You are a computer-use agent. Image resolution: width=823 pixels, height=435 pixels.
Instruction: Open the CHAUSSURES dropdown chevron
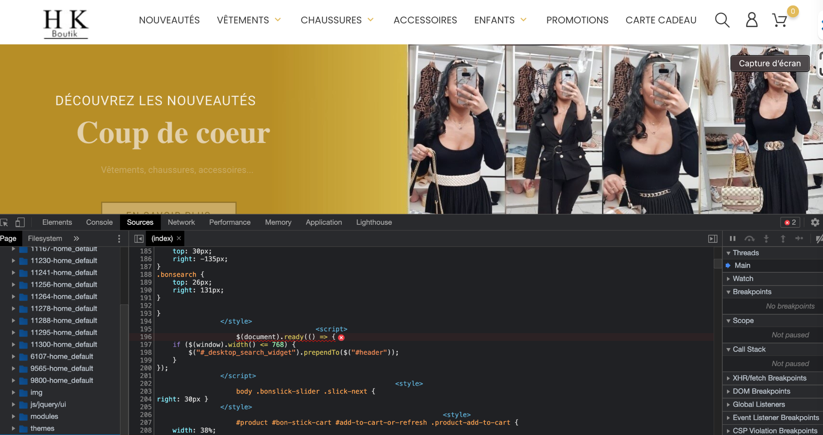[x=371, y=20]
